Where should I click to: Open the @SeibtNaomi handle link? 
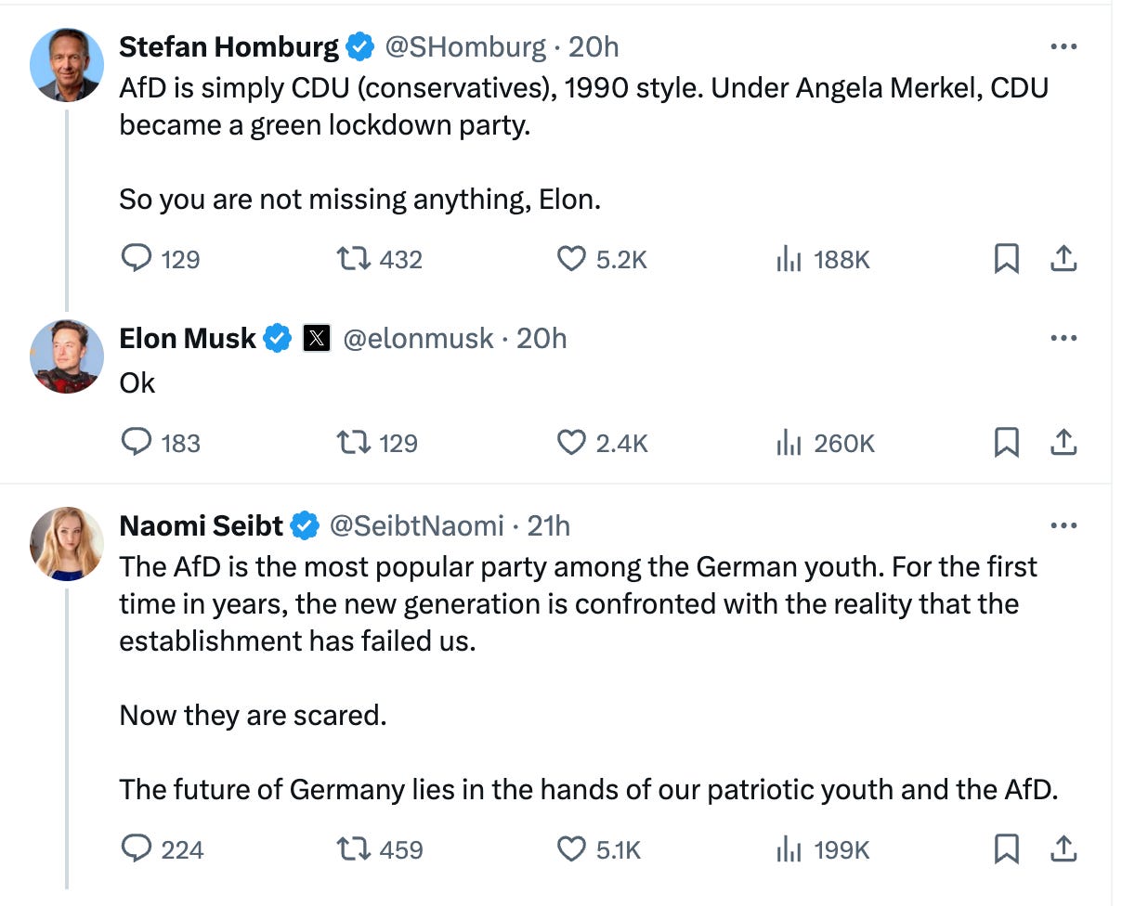417,526
